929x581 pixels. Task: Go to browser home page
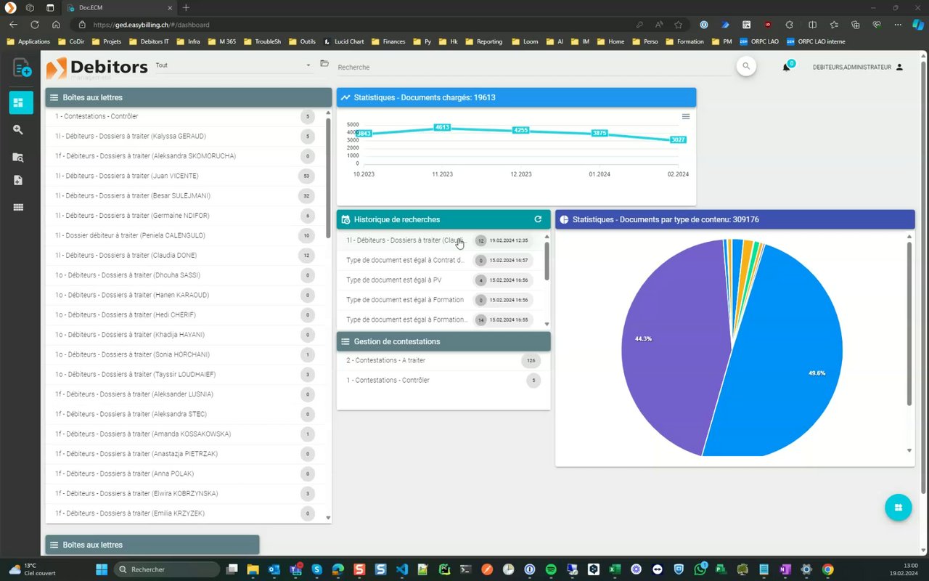pyautogui.click(x=56, y=24)
